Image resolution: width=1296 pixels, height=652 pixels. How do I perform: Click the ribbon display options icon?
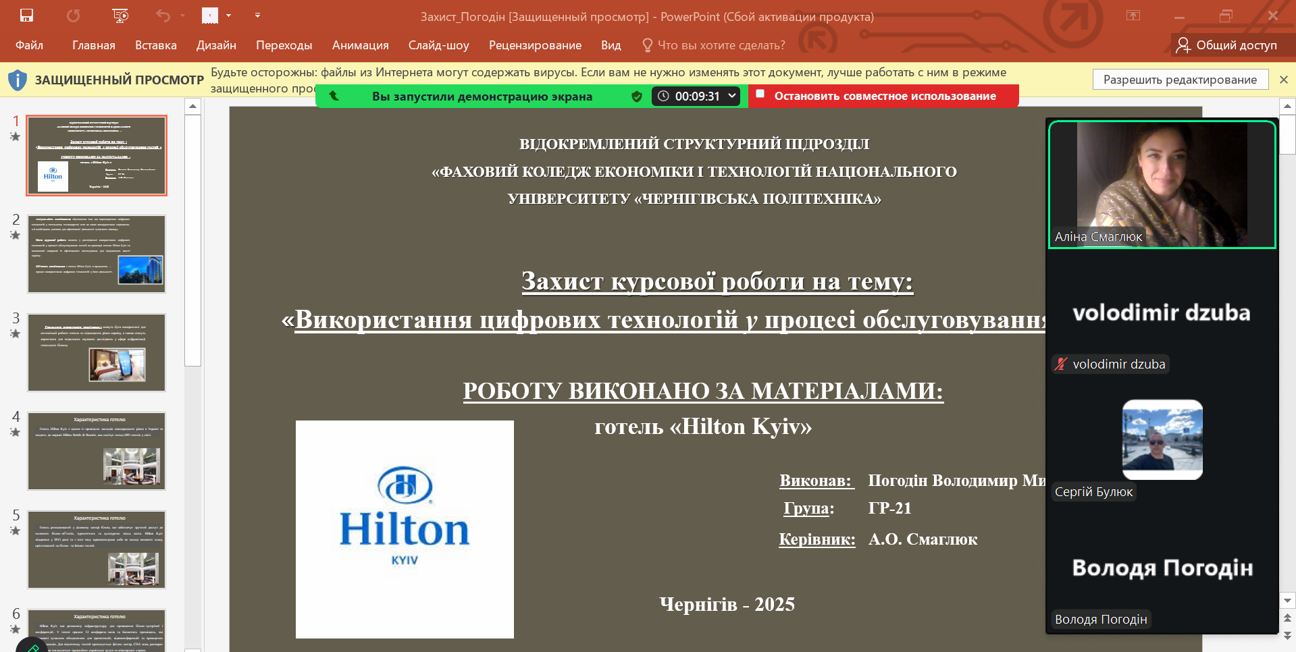(1133, 16)
